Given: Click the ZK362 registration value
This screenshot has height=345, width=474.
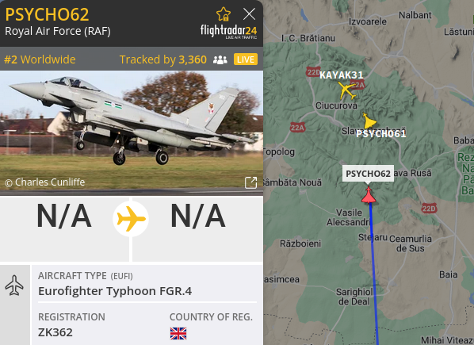Looking at the screenshot, I should coord(55,332).
